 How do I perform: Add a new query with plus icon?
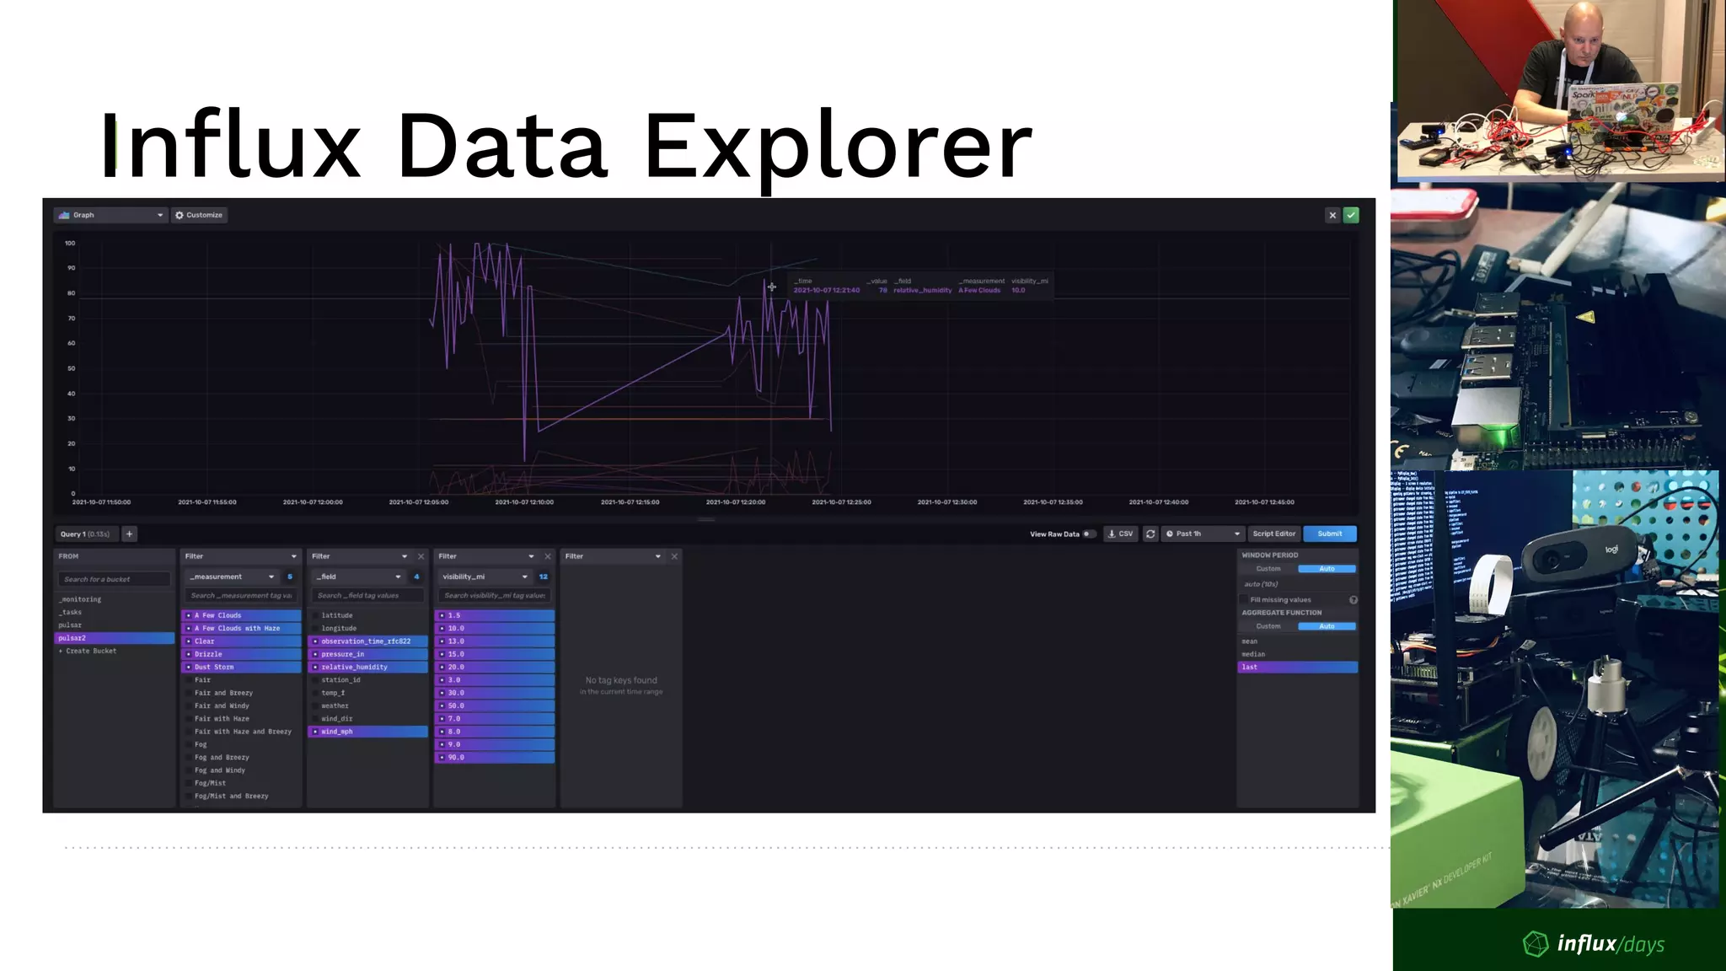[129, 534]
